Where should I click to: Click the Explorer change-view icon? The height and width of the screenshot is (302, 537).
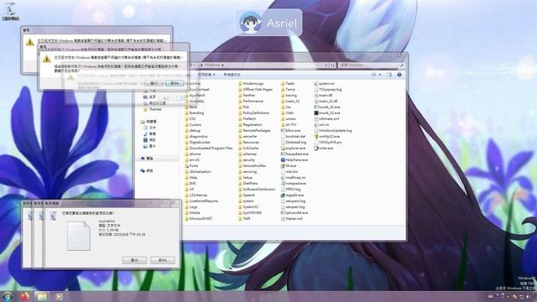(374, 75)
